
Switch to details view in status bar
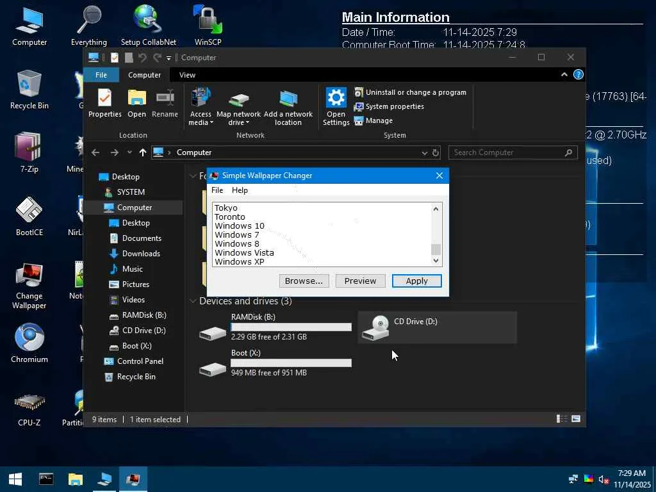562,419
